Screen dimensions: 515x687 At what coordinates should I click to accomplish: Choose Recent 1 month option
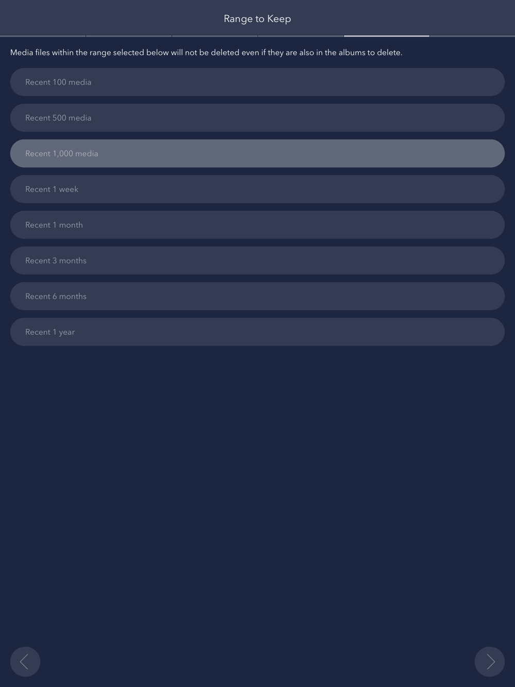257,225
